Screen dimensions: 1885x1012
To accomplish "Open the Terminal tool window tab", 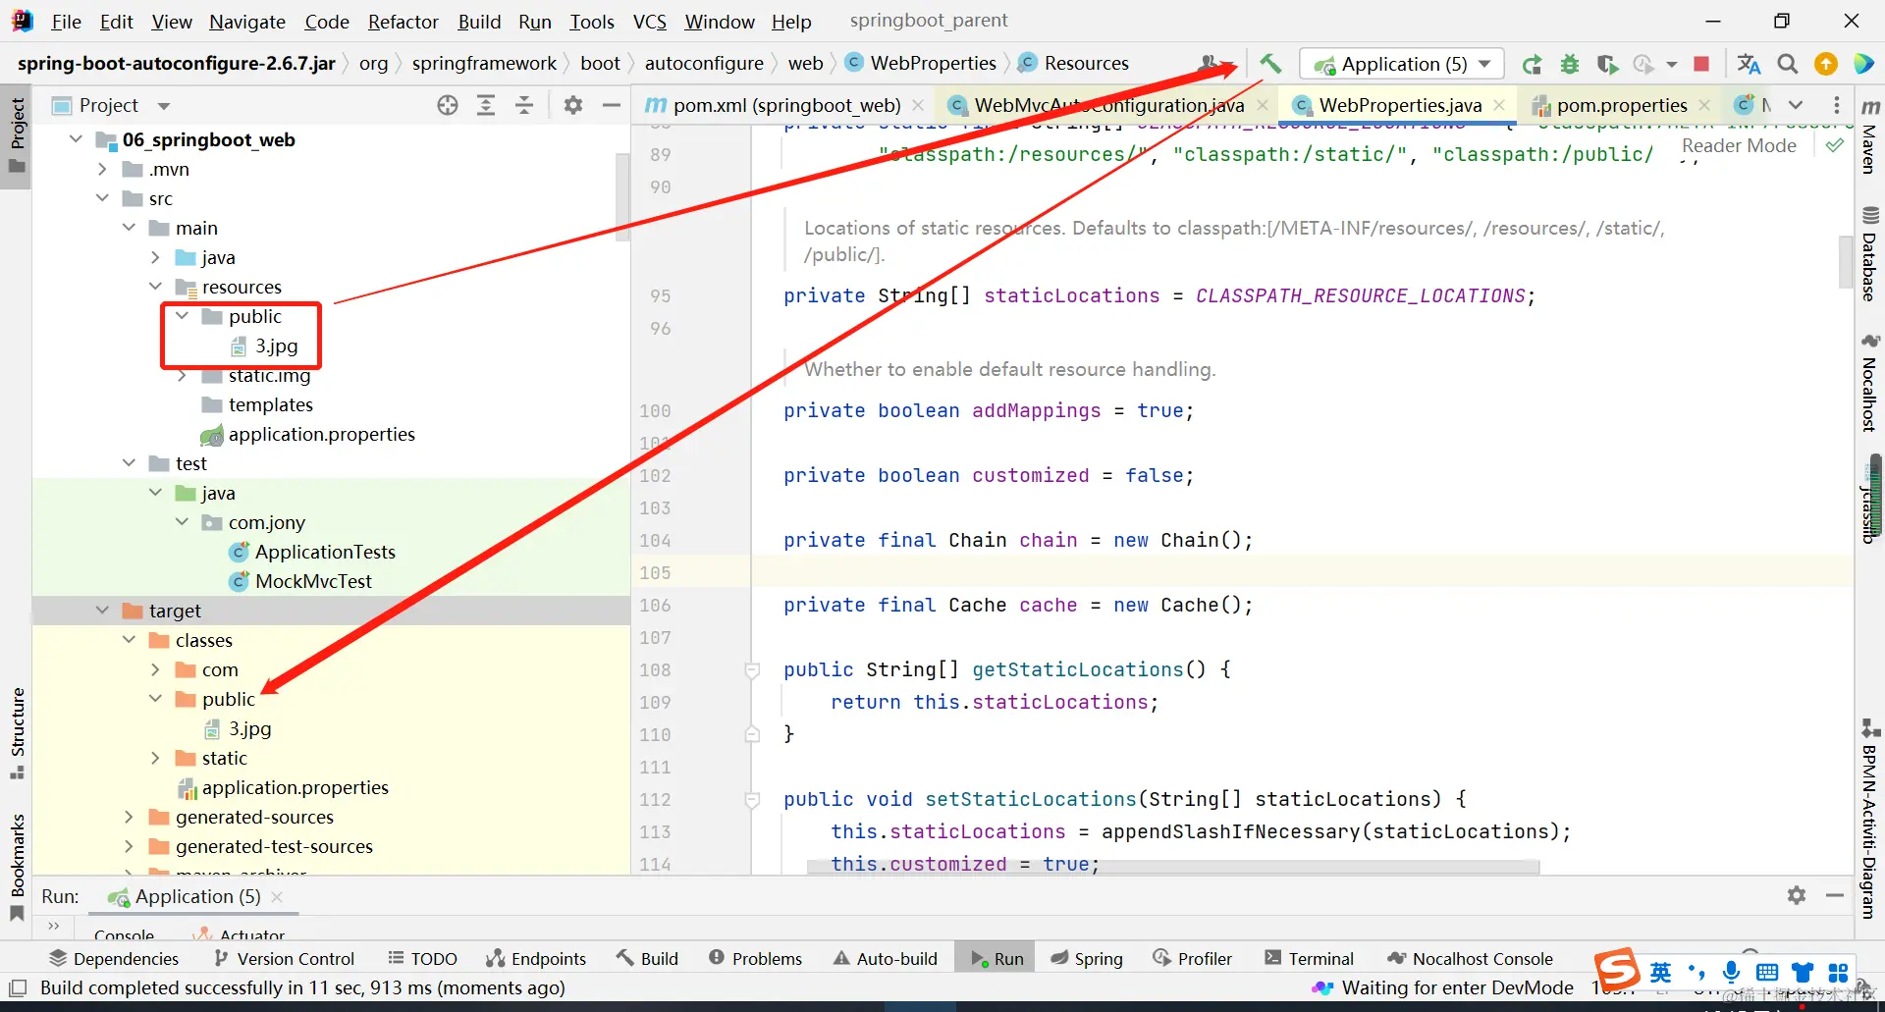I will [x=1310, y=958].
